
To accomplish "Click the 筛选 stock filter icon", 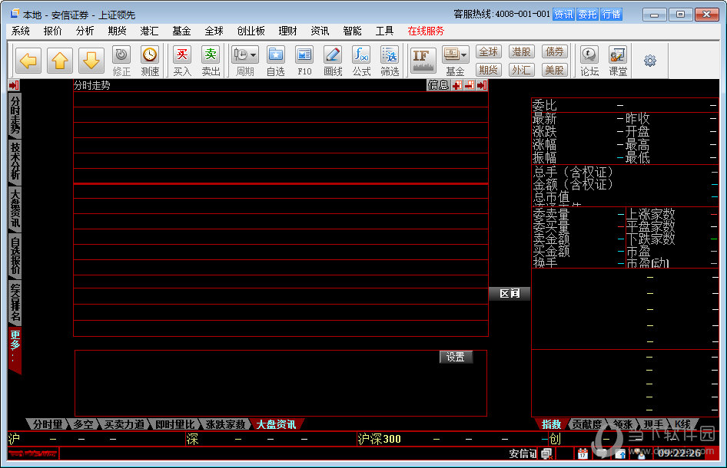I will [390, 61].
